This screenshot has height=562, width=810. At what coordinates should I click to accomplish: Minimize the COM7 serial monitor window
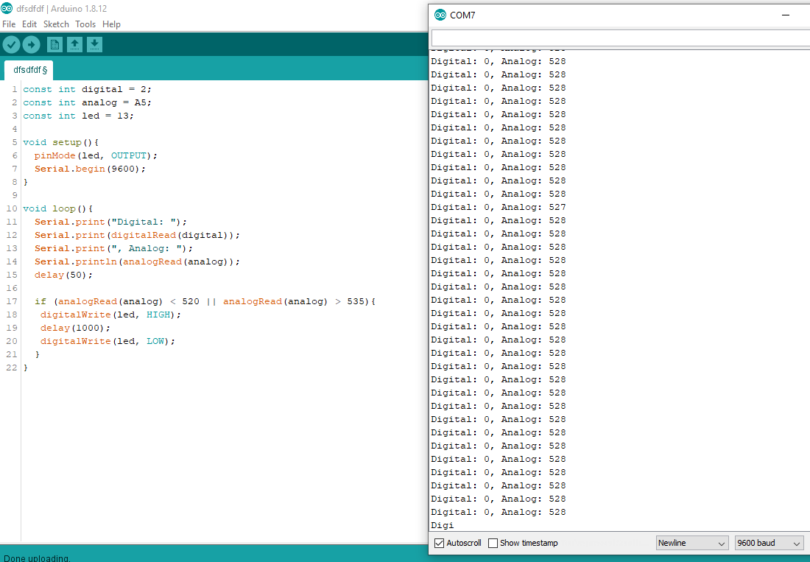pyautogui.click(x=786, y=15)
